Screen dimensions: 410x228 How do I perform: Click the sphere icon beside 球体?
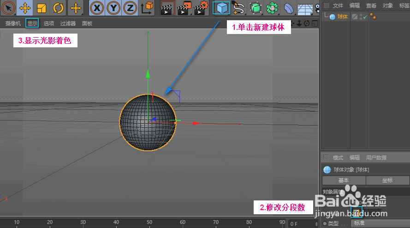coord(333,17)
